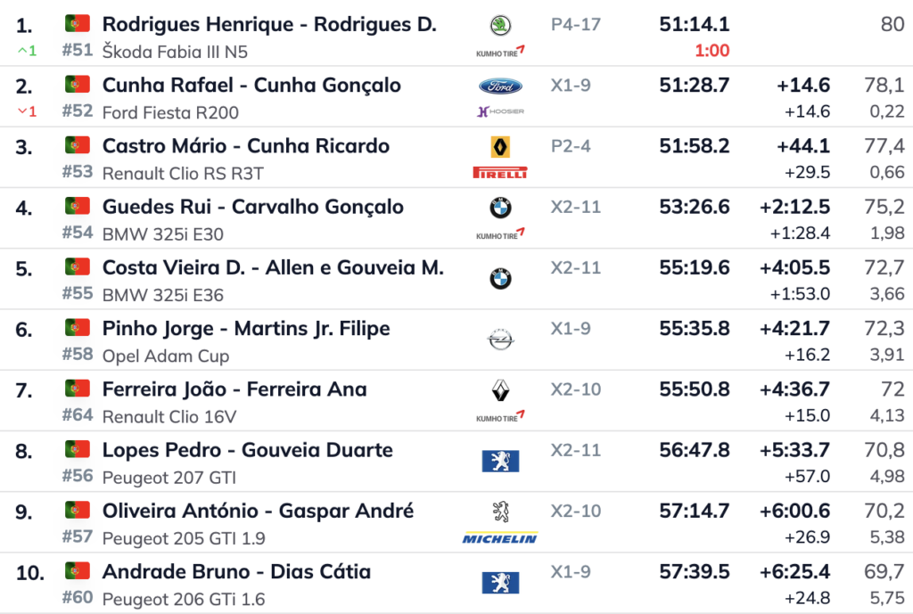This screenshot has height=614, width=913.
Task: Click the Ford logo for Cunha Rafael
Action: (500, 86)
